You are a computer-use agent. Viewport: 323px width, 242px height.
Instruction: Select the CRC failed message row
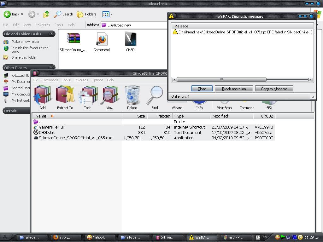tap(243, 32)
